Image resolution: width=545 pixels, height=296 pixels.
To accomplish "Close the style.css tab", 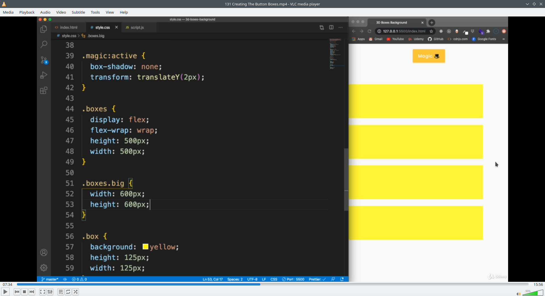I will pyautogui.click(x=116, y=27).
